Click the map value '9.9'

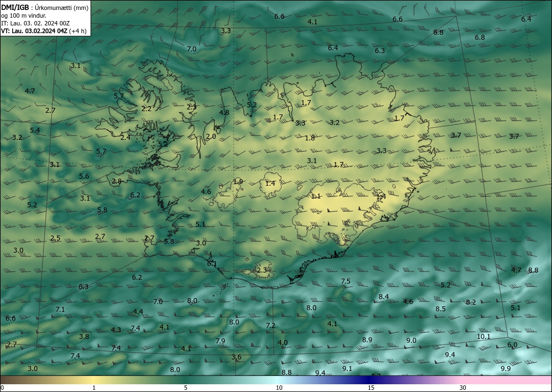point(506,368)
